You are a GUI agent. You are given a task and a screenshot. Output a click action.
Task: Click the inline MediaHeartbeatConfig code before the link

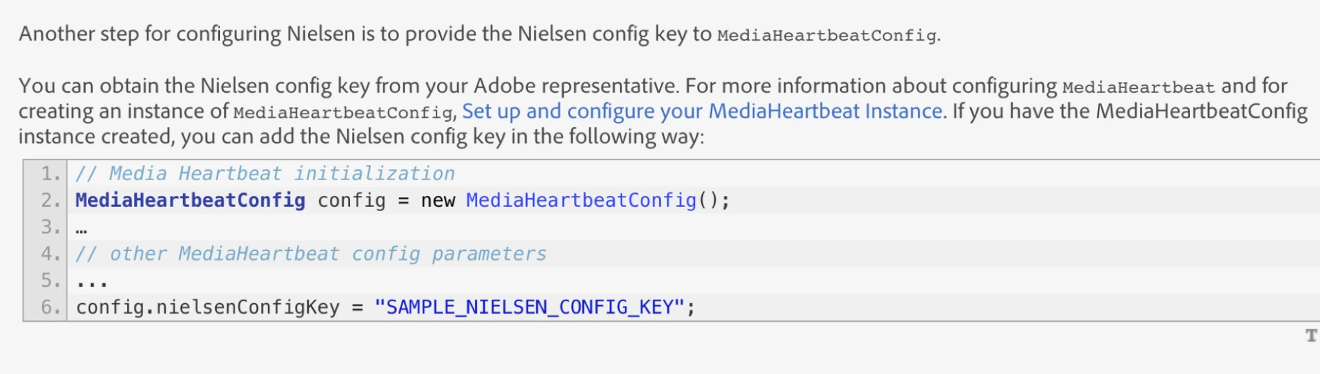coord(343,113)
